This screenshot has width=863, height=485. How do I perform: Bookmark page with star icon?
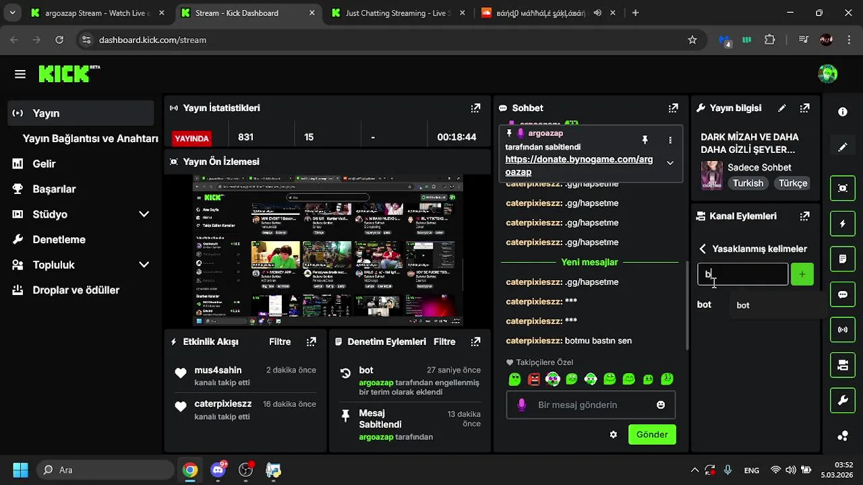[692, 40]
